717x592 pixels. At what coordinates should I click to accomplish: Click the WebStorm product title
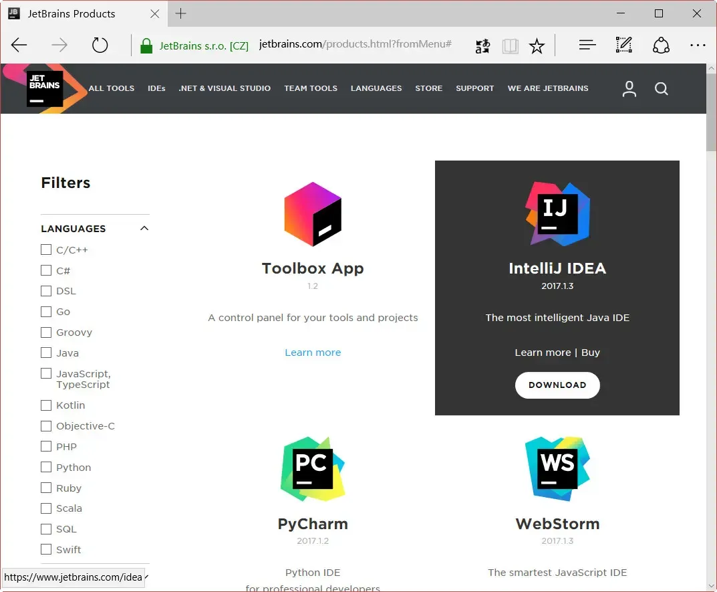pyautogui.click(x=557, y=524)
